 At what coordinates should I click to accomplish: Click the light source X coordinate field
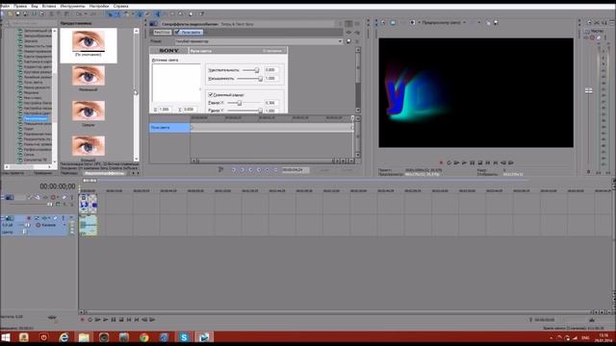pos(165,110)
